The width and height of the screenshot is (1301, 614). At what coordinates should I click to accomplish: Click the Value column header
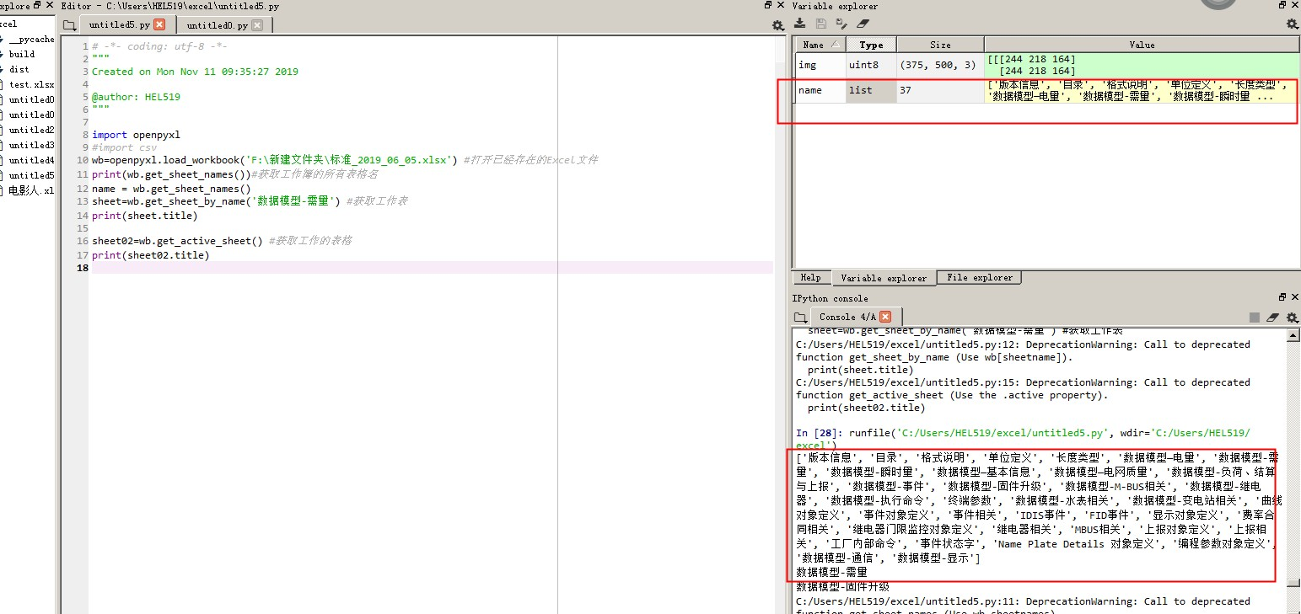click(1142, 45)
